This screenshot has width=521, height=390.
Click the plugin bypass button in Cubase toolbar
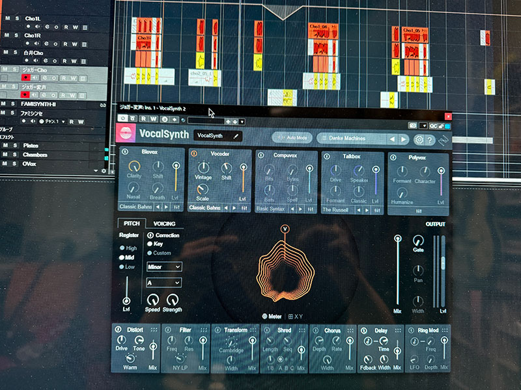[x=133, y=118]
